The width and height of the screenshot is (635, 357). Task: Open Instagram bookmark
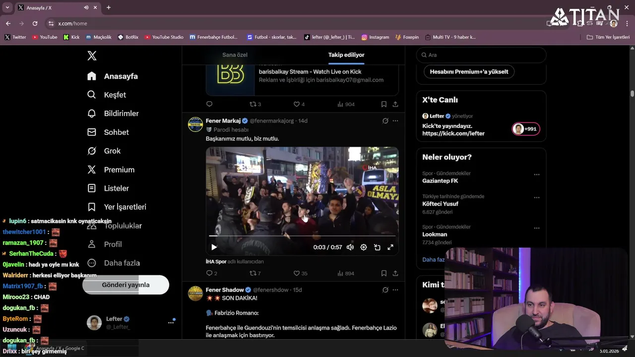tap(375, 37)
